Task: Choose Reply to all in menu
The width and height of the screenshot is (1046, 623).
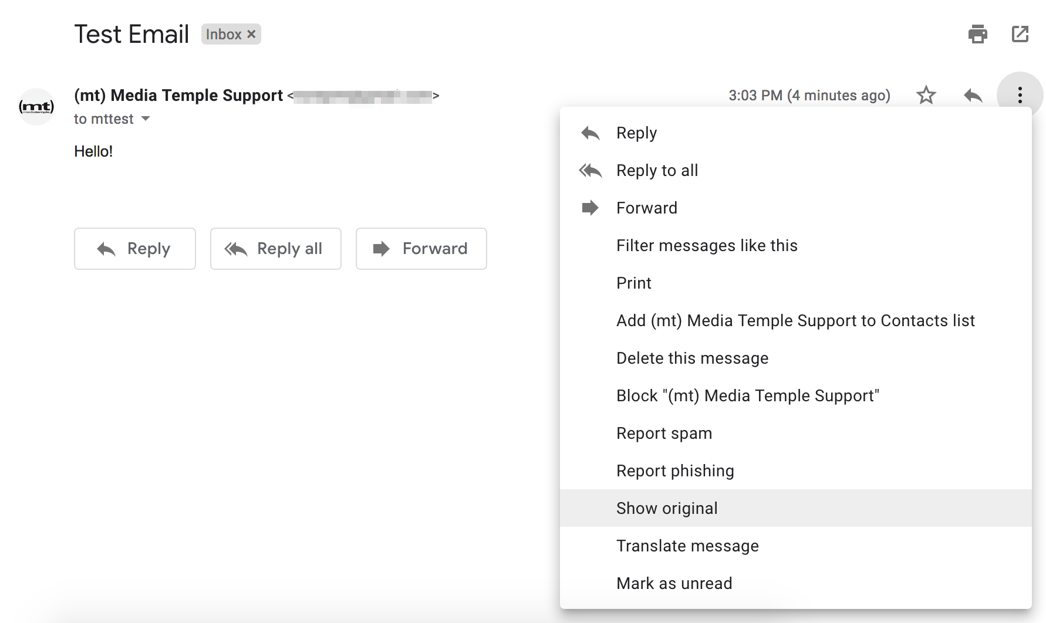Action: (x=657, y=171)
